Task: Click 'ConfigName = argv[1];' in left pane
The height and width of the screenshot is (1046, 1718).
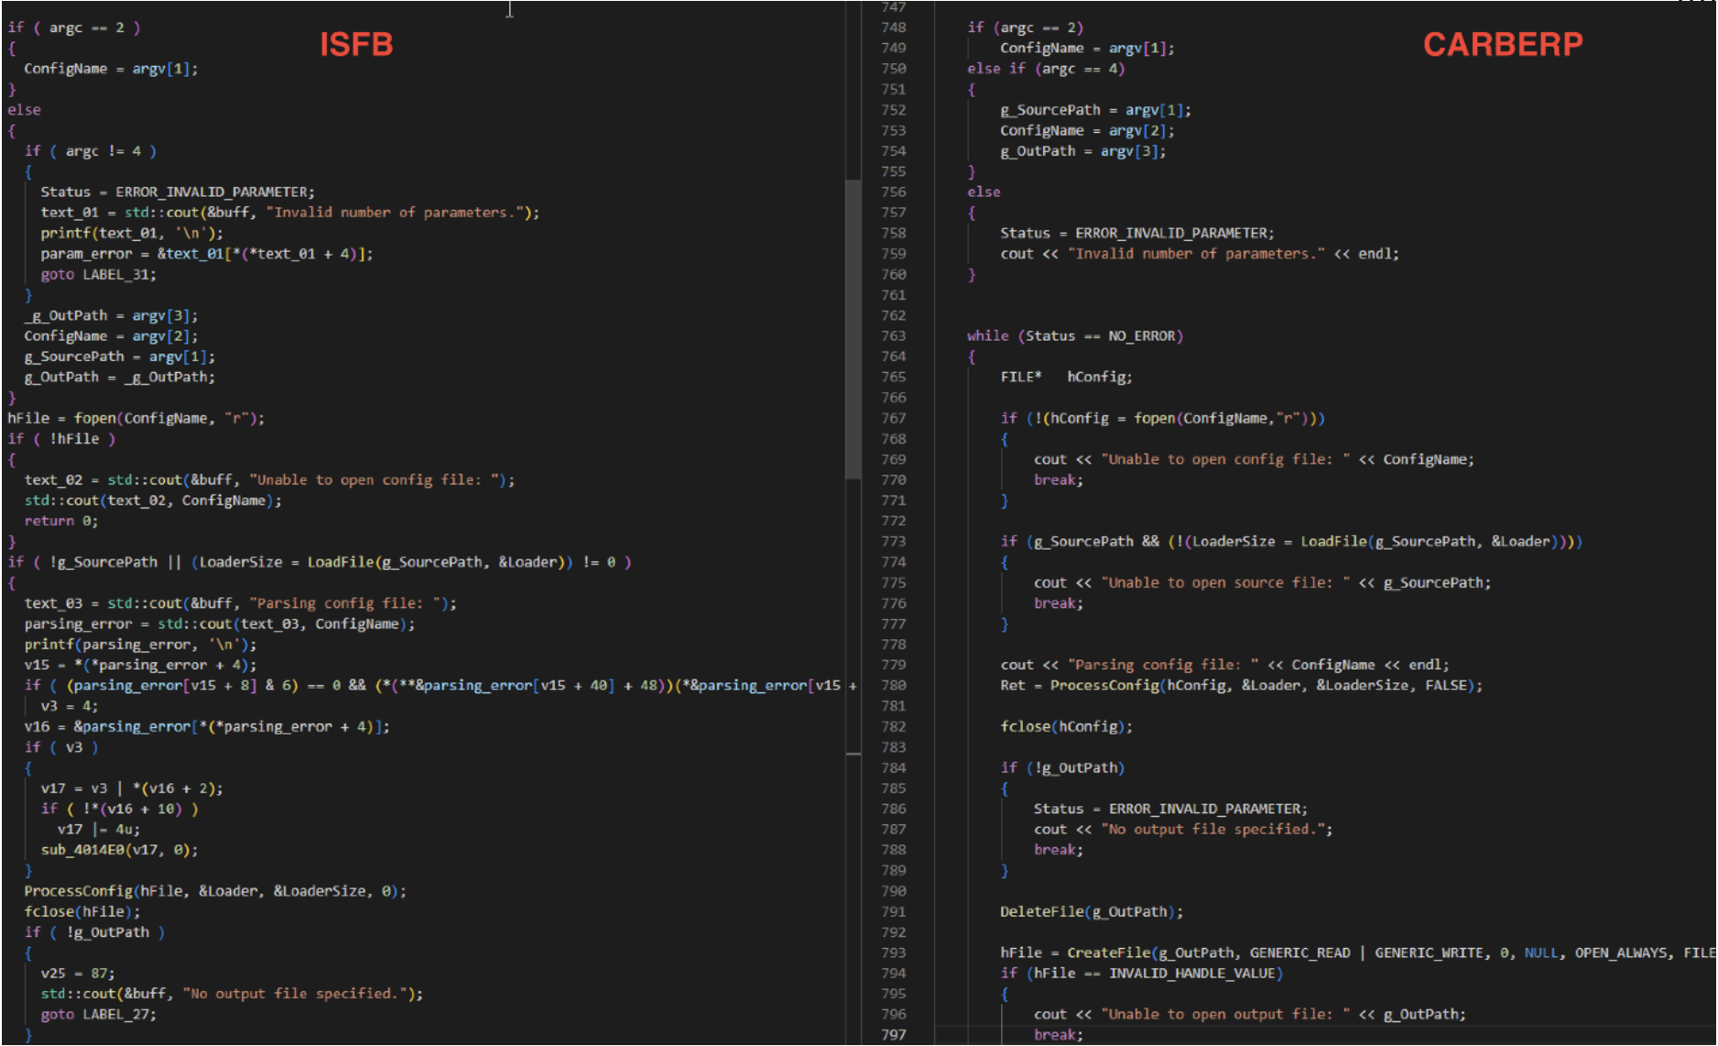Action: coord(111,69)
